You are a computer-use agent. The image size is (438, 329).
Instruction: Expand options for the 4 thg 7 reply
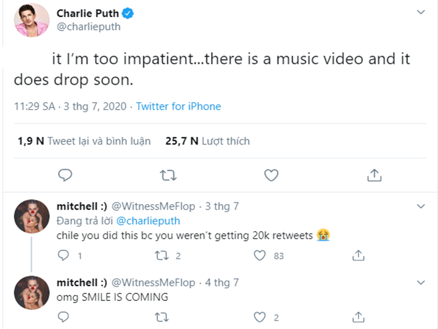pos(421,283)
